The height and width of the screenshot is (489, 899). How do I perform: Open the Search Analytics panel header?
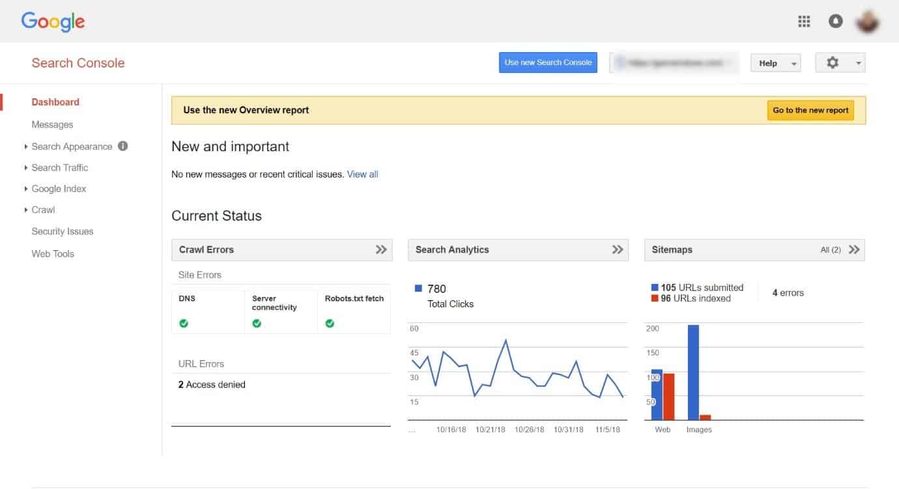point(518,249)
